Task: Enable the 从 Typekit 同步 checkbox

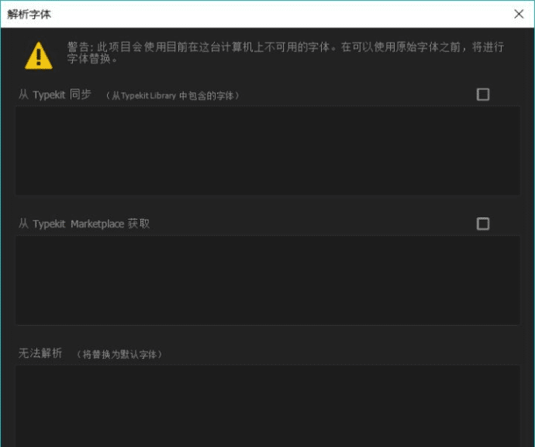Action: (x=483, y=95)
